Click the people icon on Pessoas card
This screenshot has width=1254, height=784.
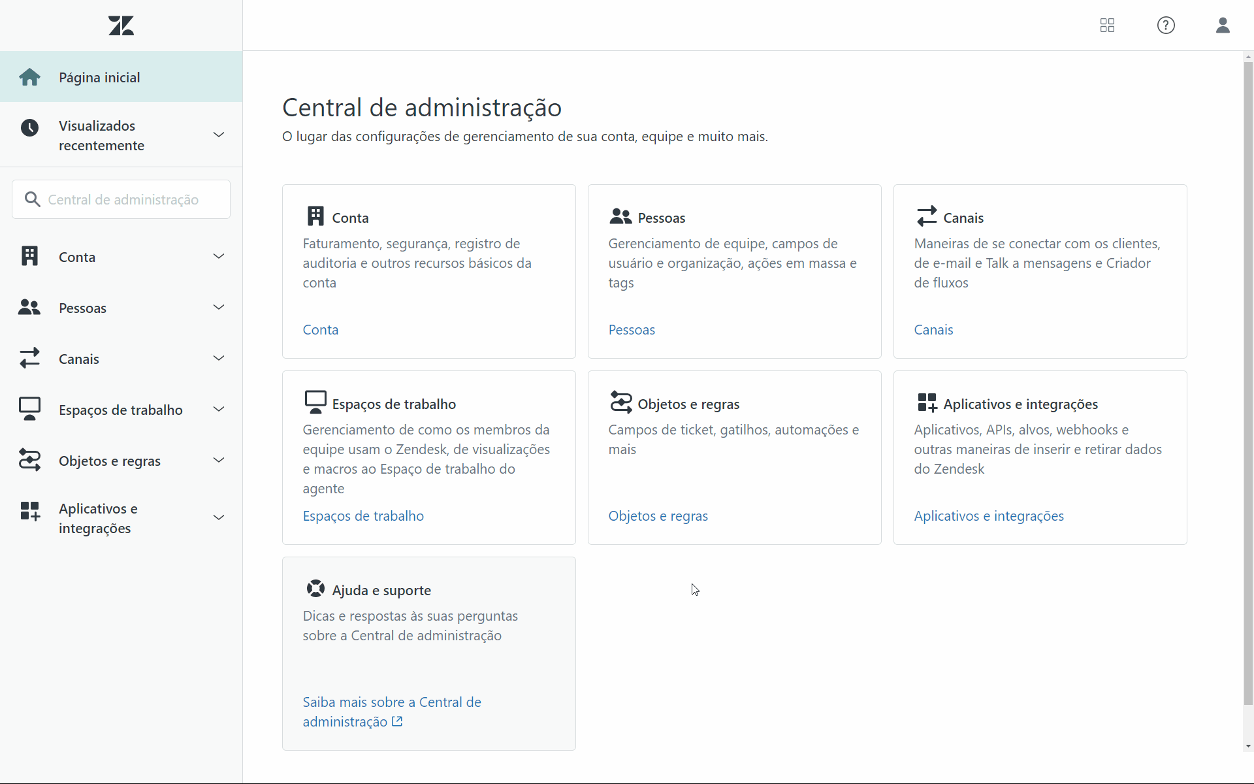click(x=620, y=216)
